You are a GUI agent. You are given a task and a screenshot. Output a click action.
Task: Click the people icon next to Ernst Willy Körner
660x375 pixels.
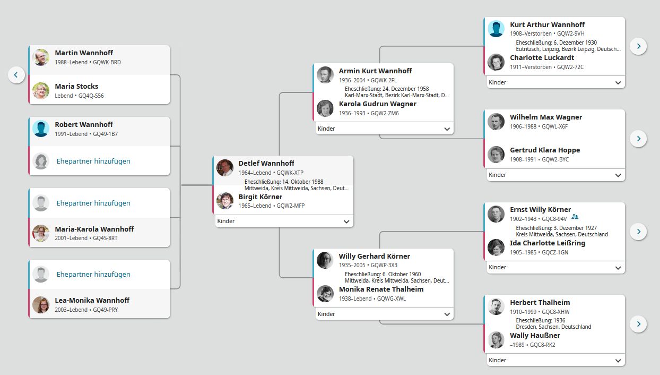pos(575,217)
